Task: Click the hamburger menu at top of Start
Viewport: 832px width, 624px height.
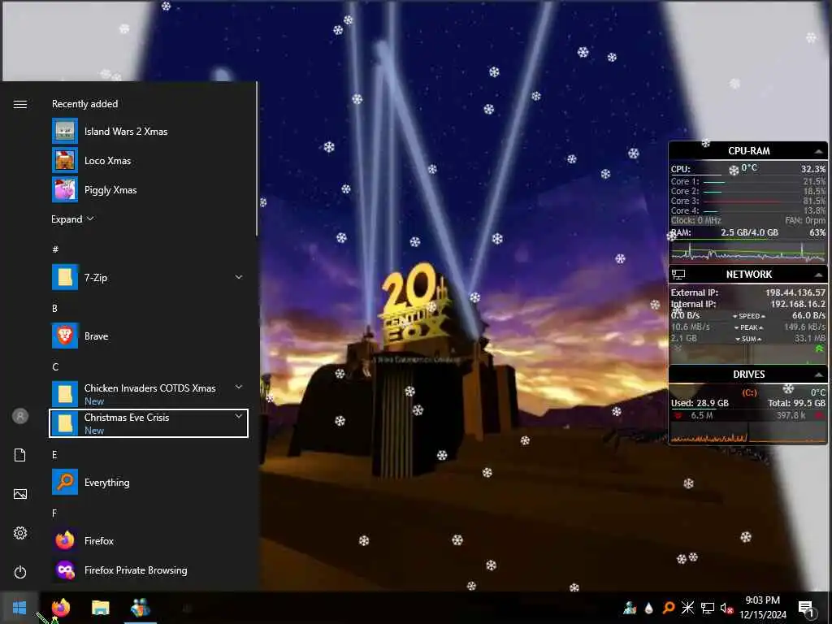Action: coord(20,104)
